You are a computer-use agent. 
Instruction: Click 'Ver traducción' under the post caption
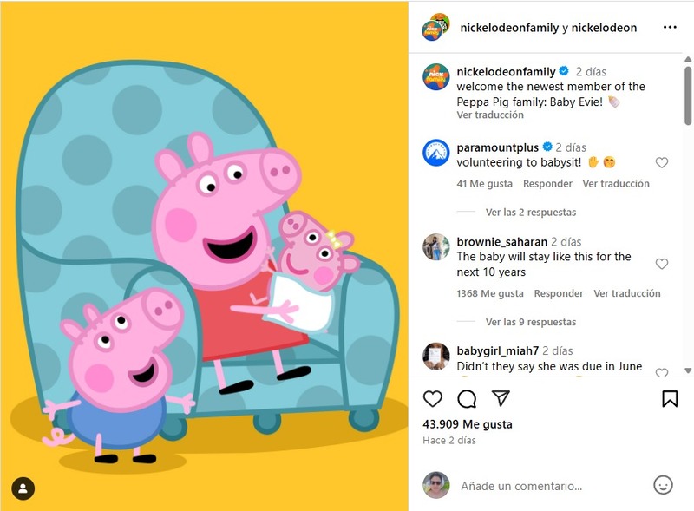(x=490, y=115)
